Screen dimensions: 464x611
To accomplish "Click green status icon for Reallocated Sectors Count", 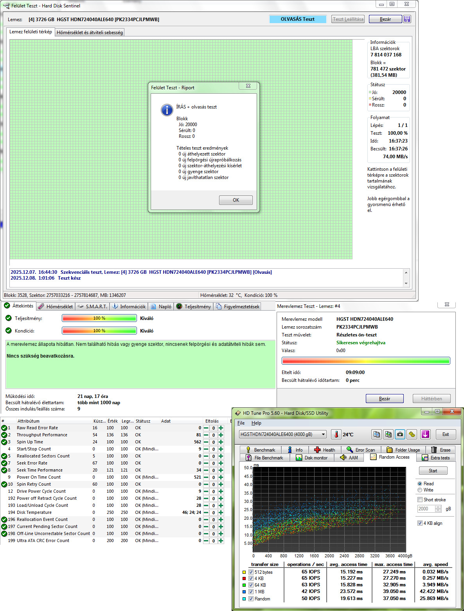I will pos(4,456).
